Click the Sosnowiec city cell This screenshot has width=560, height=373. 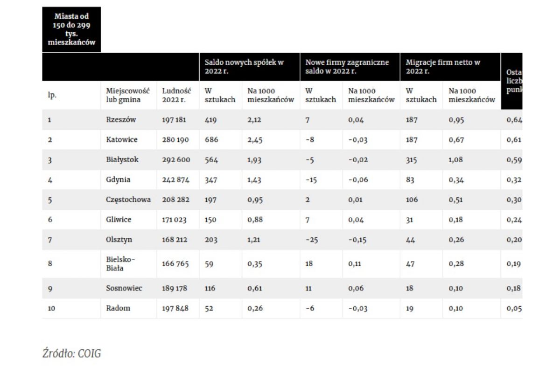pos(124,288)
